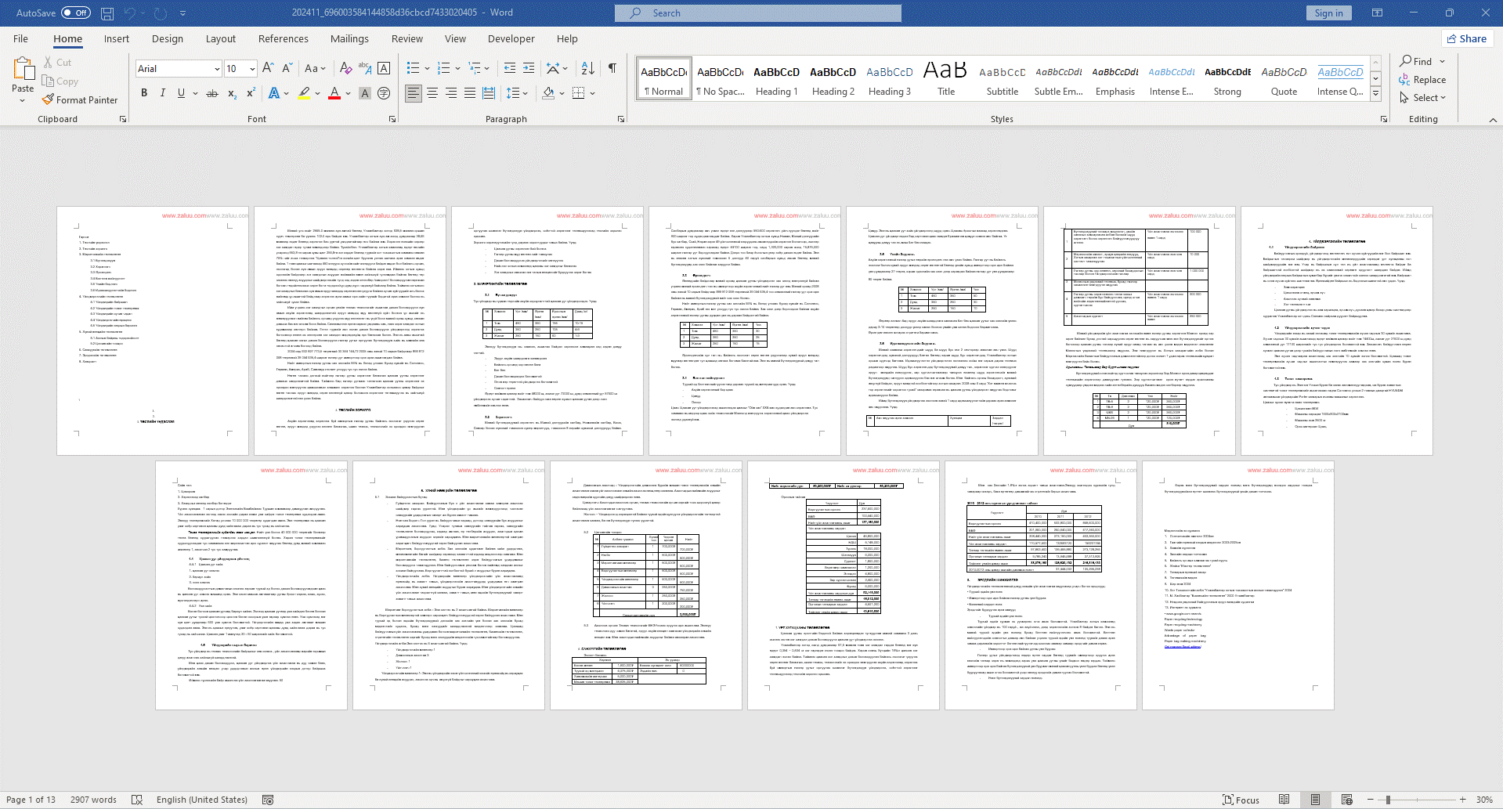This screenshot has width=1503, height=809.
Task: Switch to the Layout tab
Action: click(220, 39)
